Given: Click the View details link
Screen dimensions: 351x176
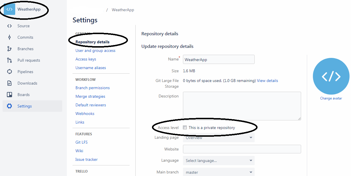Looking at the screenshot, I should [267, 81].
